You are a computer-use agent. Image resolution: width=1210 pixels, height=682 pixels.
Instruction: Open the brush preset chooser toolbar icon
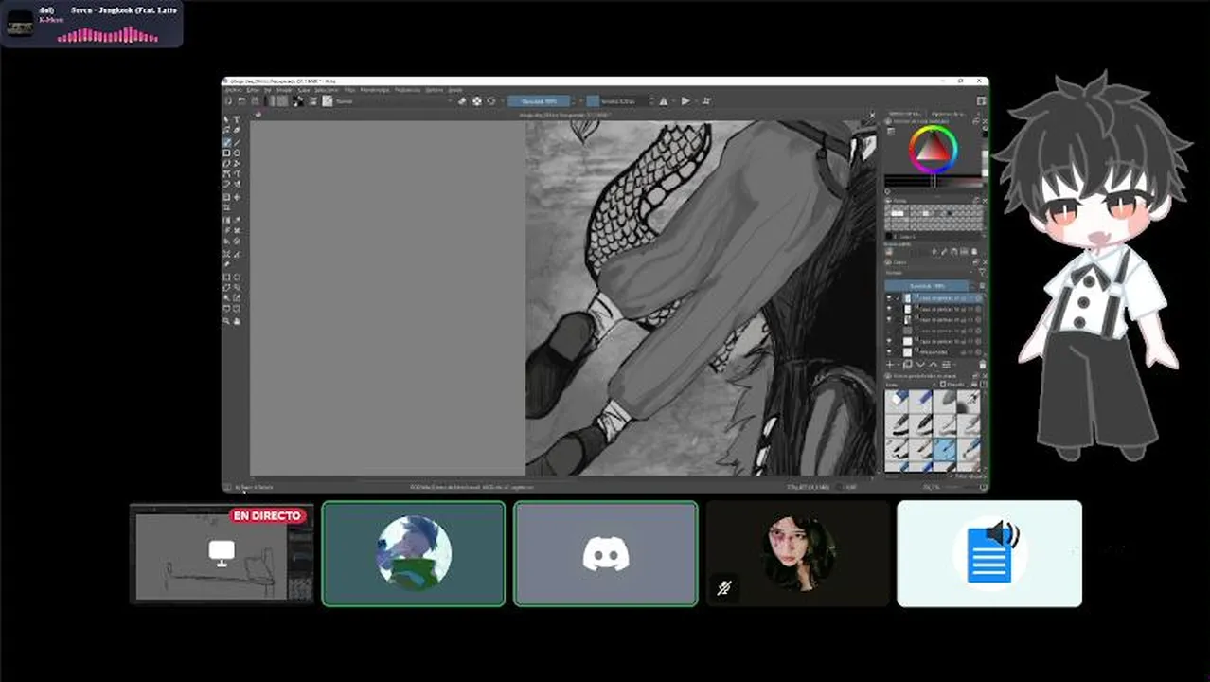point(327,101)
